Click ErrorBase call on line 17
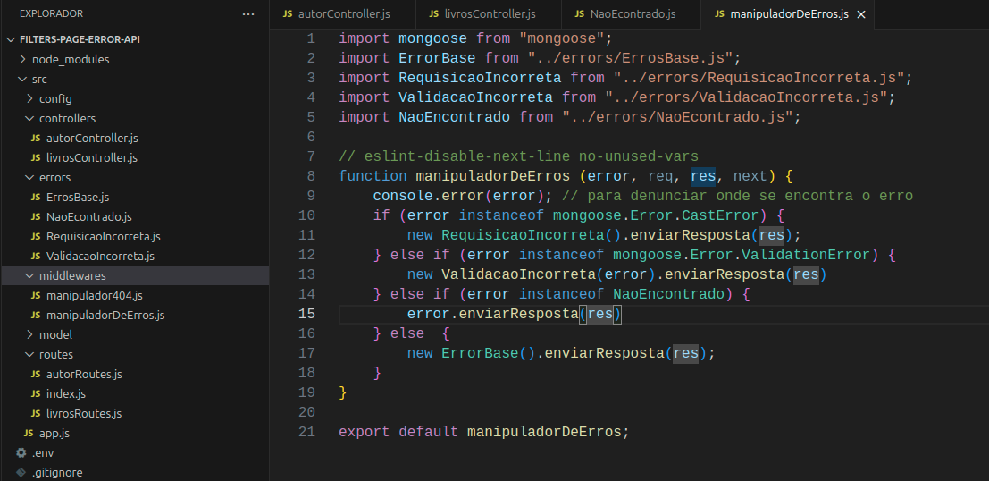The image size is (989, 481). pos(480,353)
